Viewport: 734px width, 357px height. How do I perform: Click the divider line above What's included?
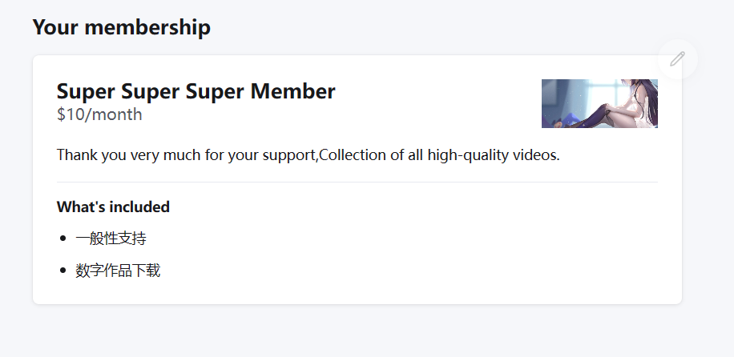tap(357, 183)
